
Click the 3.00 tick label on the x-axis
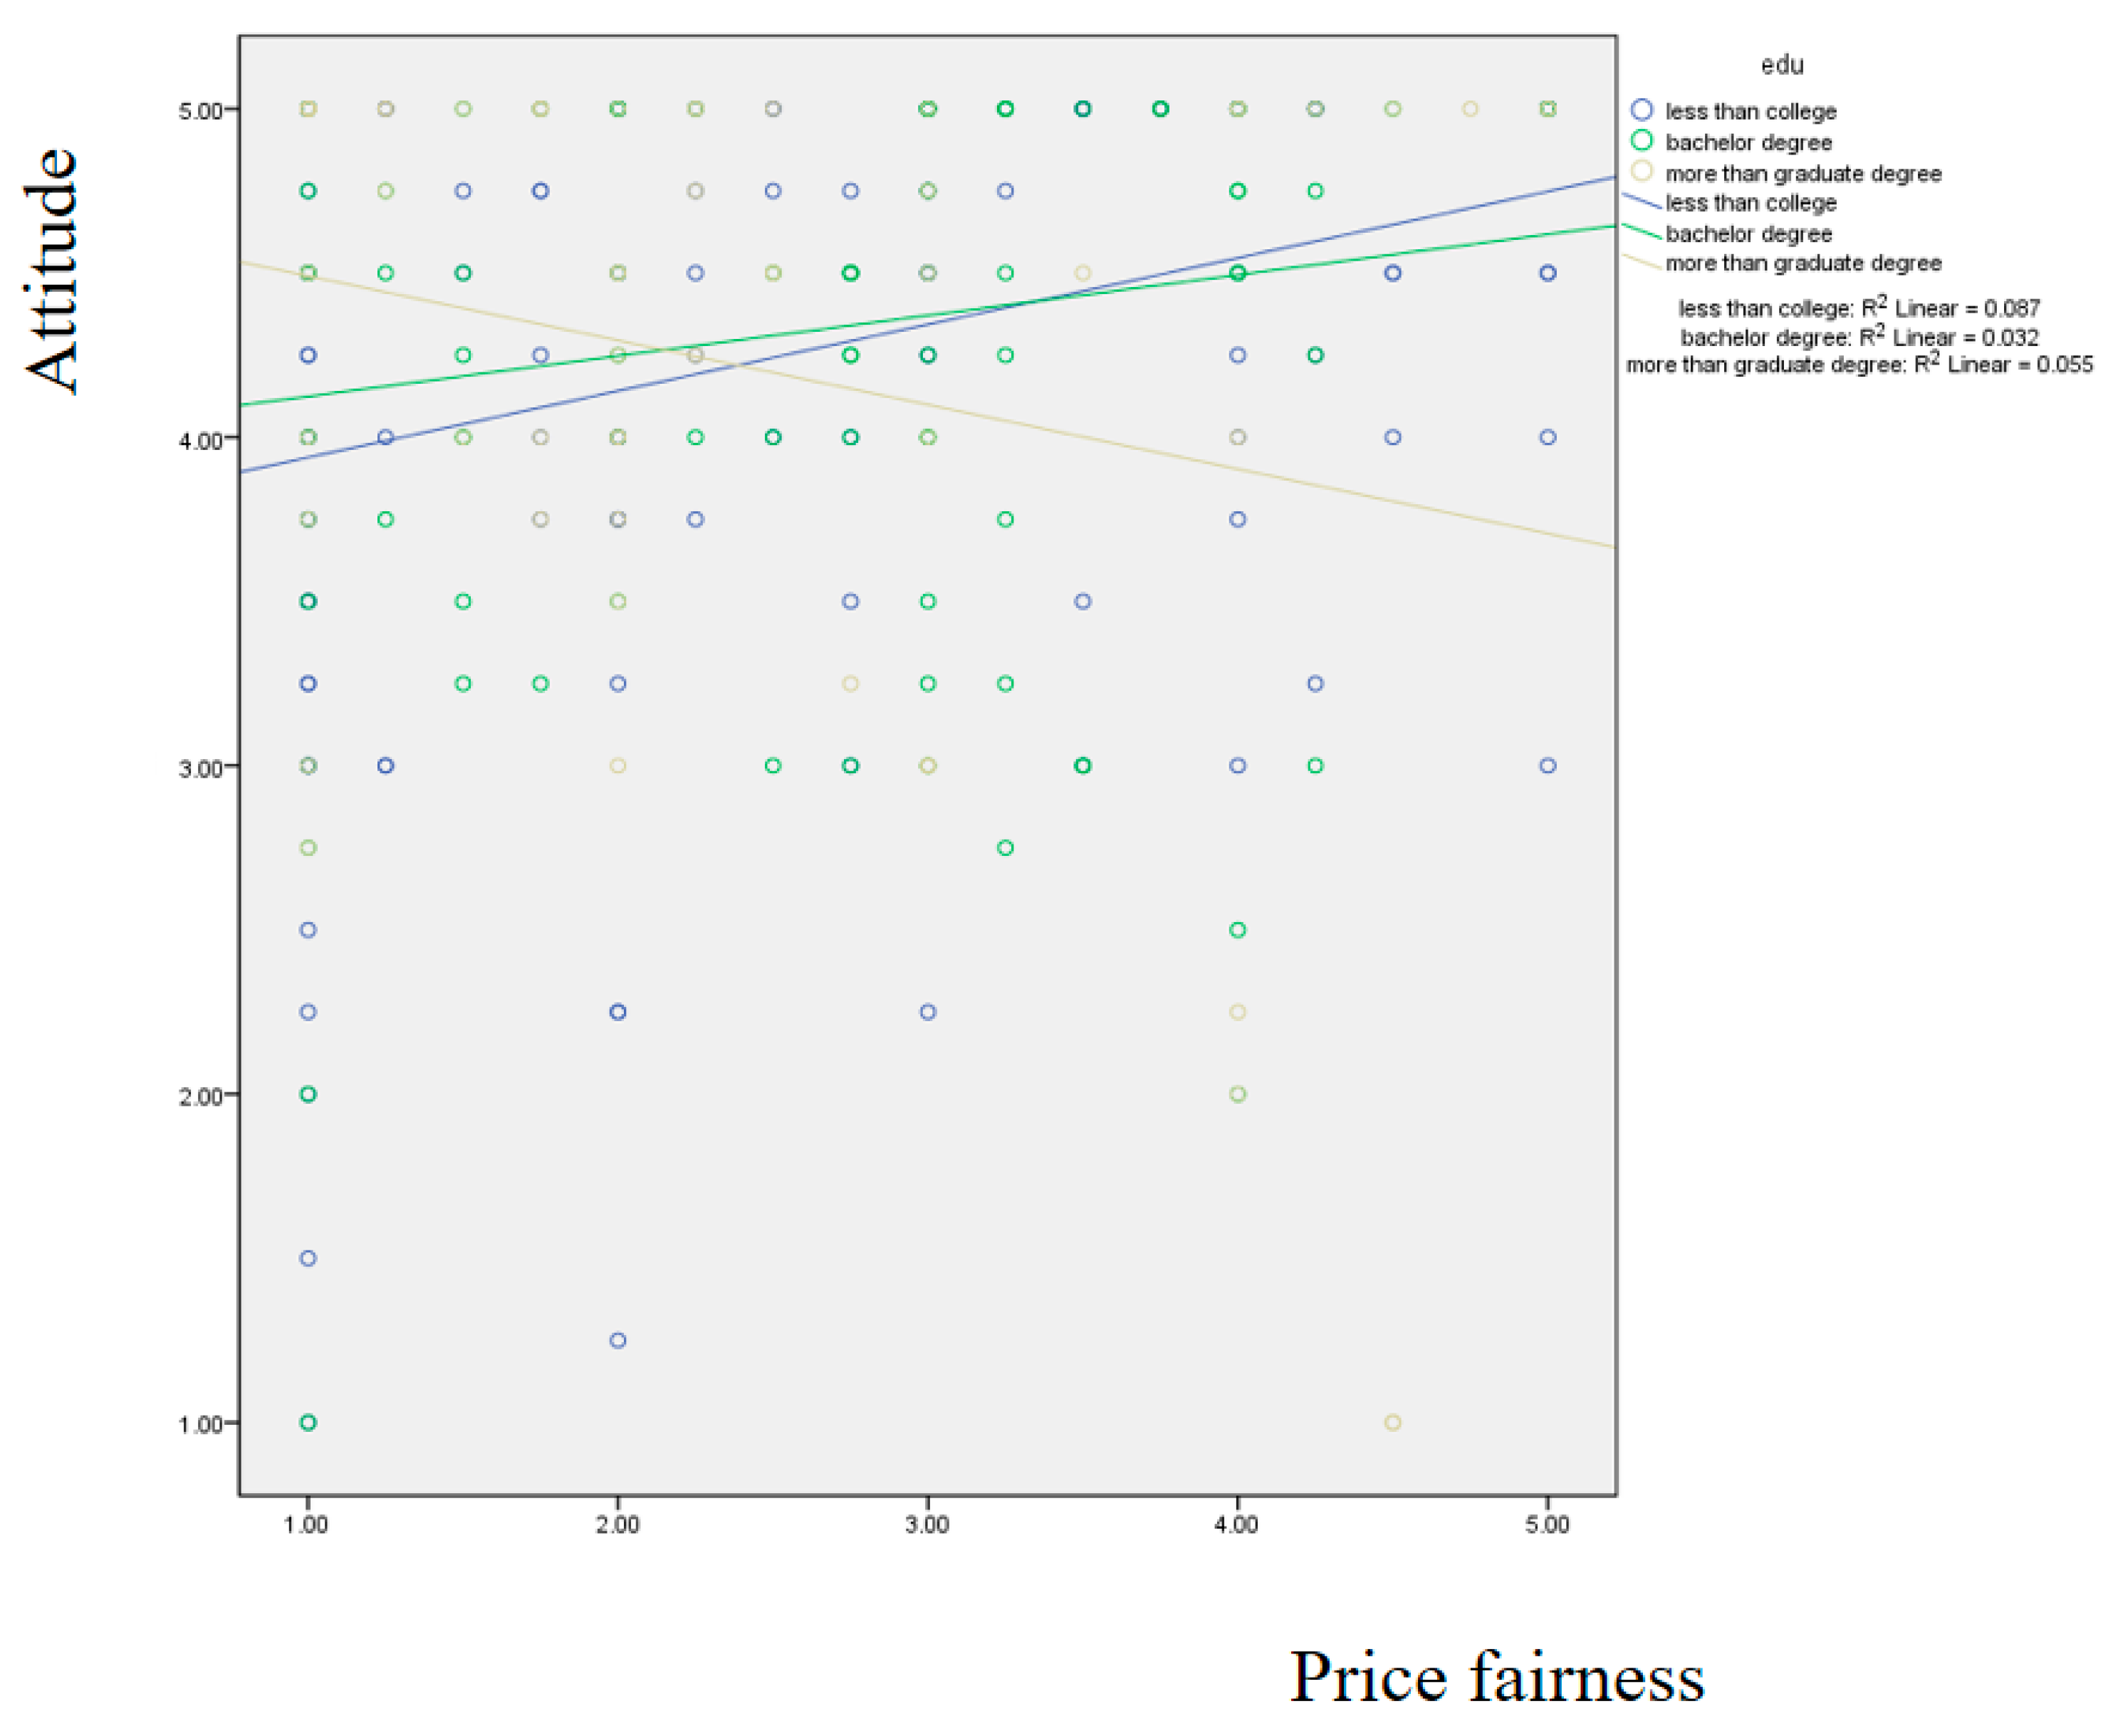927,1524
